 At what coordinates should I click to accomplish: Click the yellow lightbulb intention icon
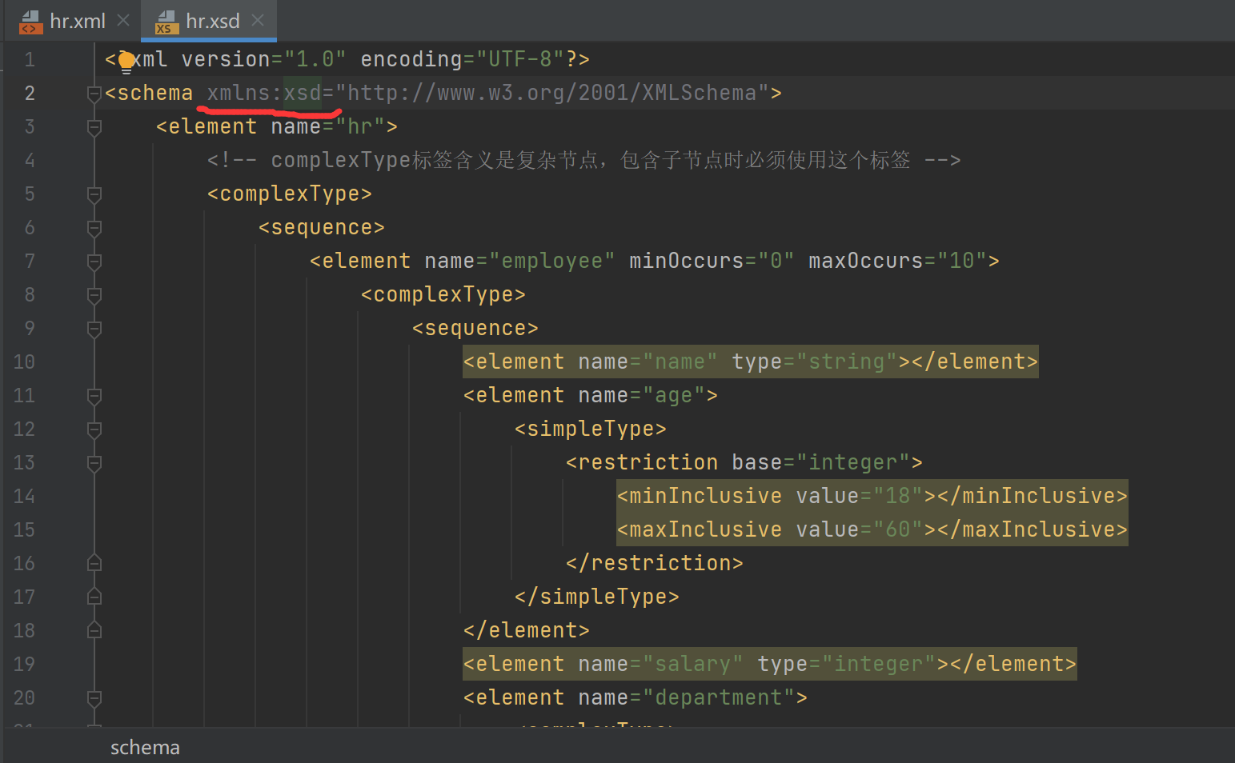click(126, 60)
